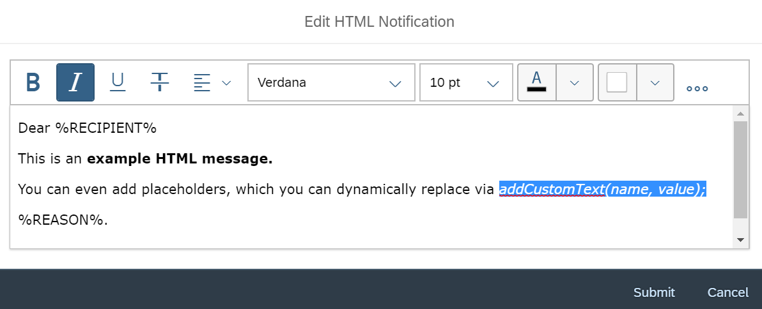The image size is (762, 309).
Task: Open the Verdana font family dropdown
Action: 331,82
